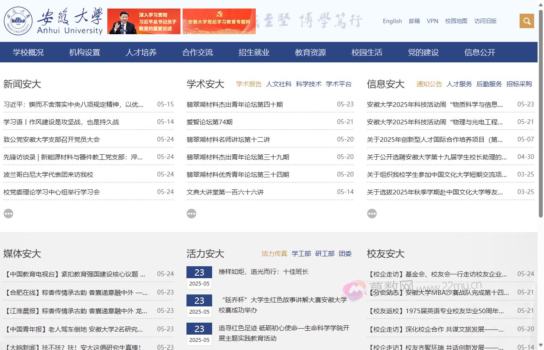The height and width of the screenshot is (350, 544).
Task: Expand the 机构设置 navigation menu
Action: click(84, 52)
